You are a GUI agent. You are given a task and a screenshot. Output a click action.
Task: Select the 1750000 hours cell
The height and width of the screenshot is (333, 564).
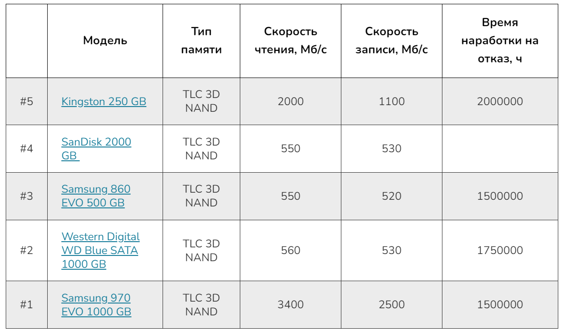pos(500,250)
